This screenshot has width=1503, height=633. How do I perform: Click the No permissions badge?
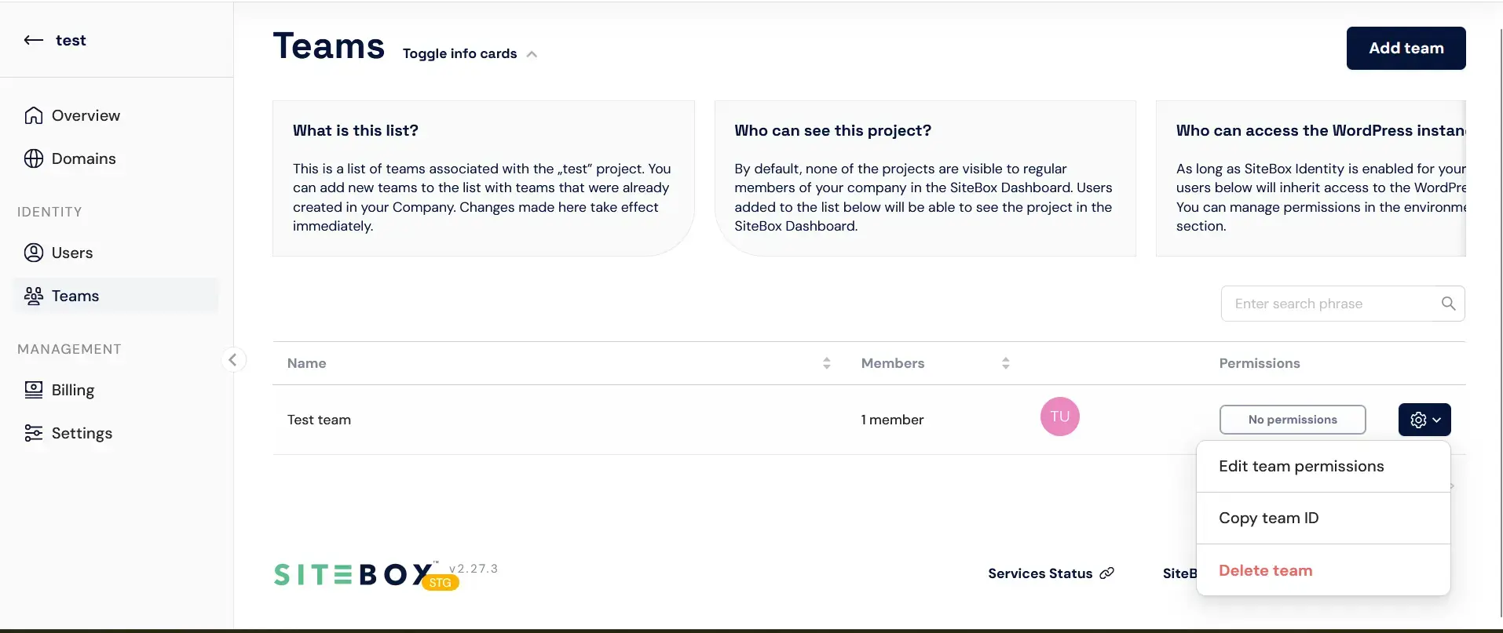[x=1293, y=420]
